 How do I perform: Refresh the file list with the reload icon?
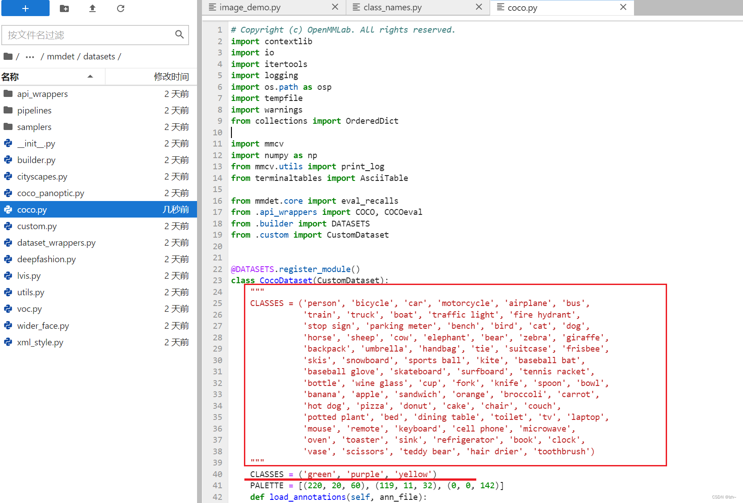(x=121, y=8)
